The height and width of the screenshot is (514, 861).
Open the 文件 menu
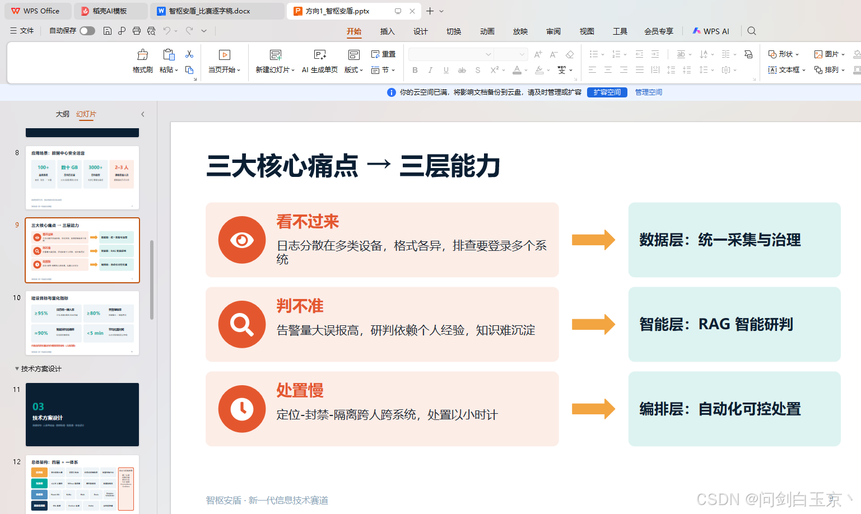[22, 31]
